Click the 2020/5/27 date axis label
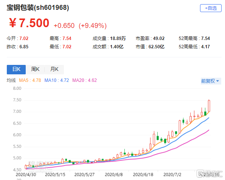The image size is (225, 180). tap(84, 175)
